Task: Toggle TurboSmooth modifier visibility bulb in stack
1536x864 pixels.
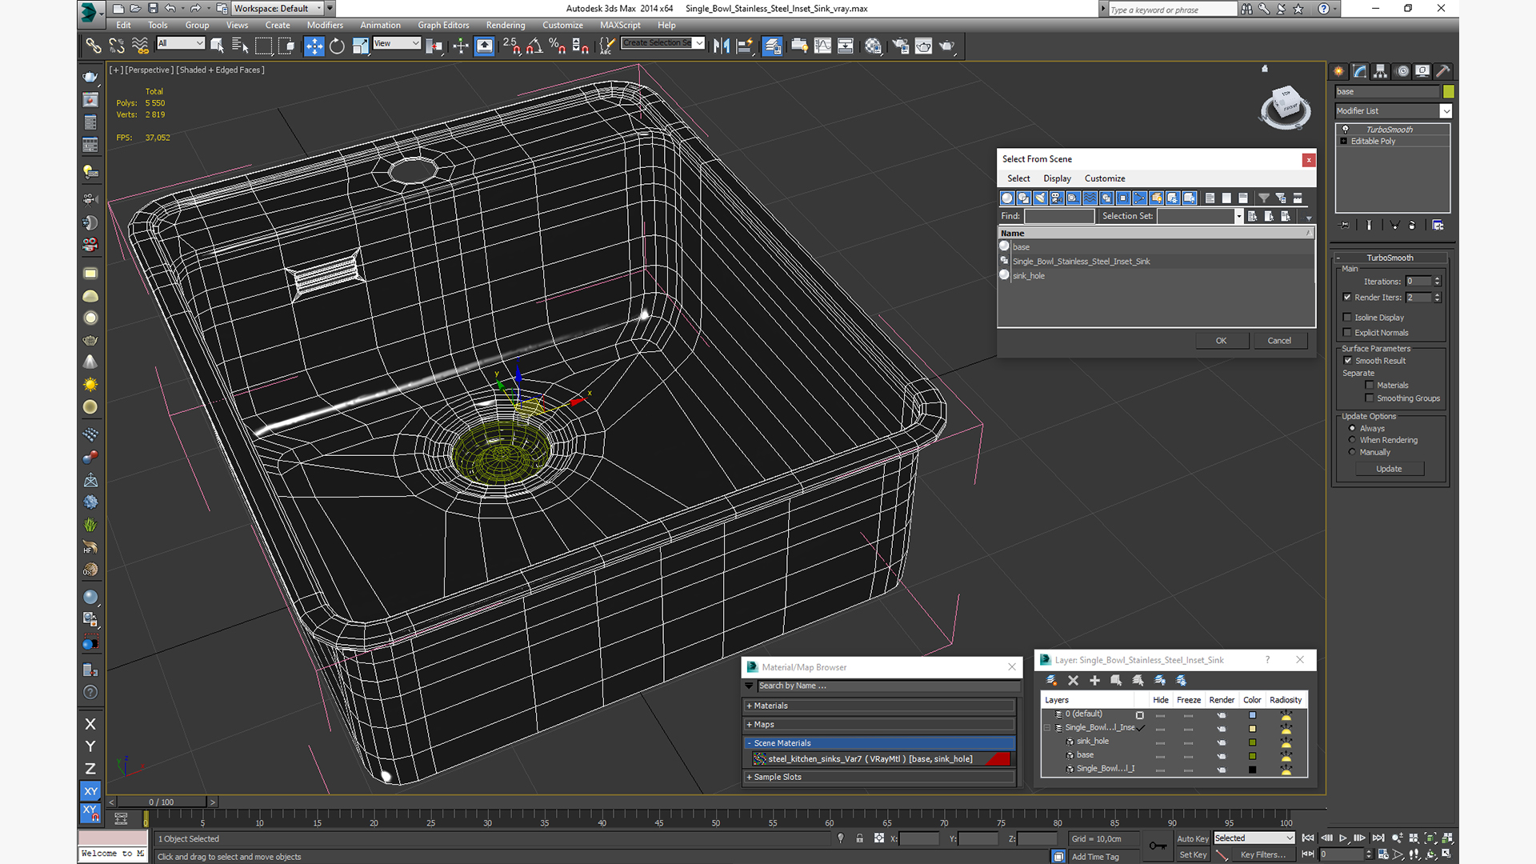Action: (1345, 130)
